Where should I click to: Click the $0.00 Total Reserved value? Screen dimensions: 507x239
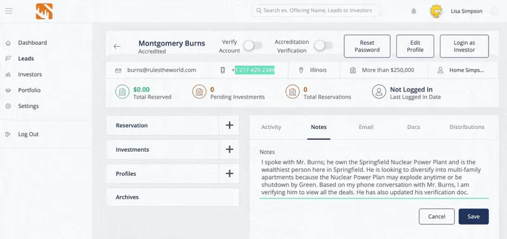(141, 89)
